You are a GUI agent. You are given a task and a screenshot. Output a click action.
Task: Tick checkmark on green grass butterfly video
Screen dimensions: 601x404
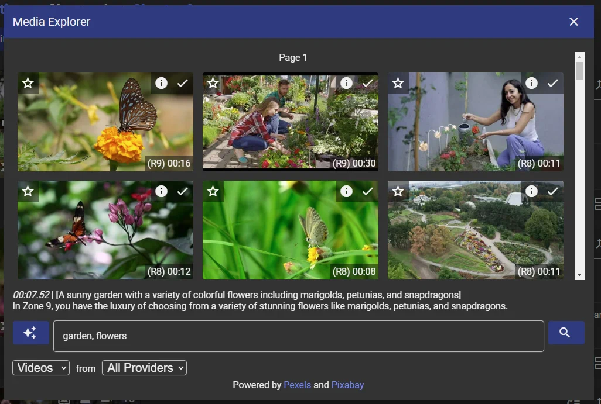click(x=367, y=191)
